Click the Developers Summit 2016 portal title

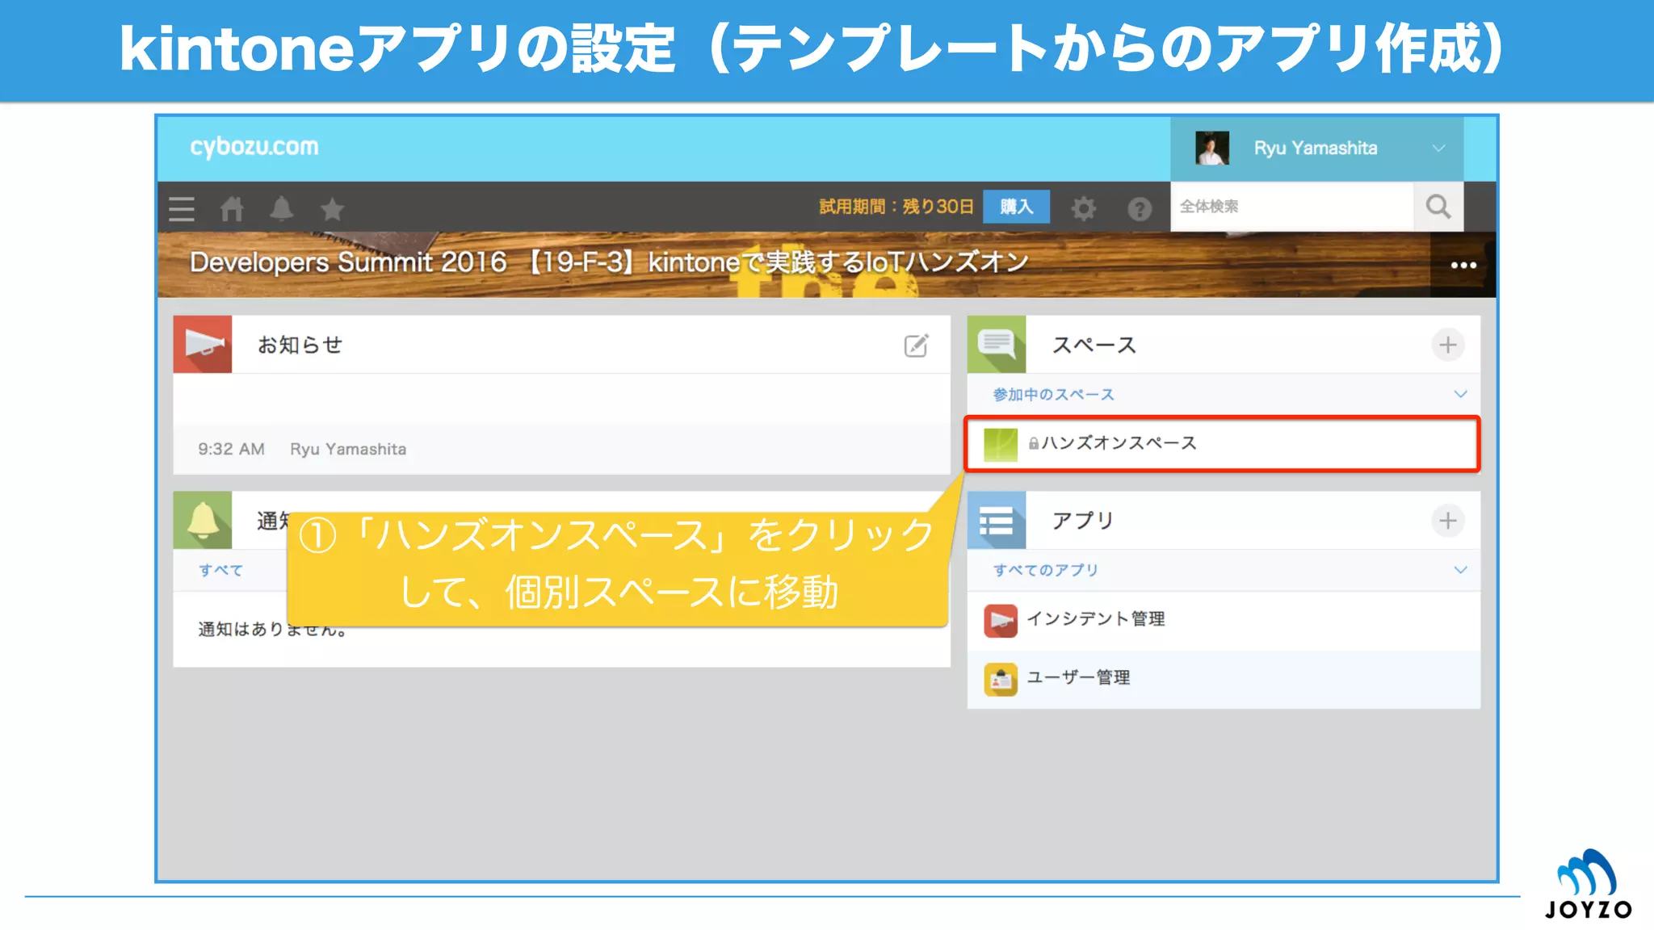(x=609, y=262)
